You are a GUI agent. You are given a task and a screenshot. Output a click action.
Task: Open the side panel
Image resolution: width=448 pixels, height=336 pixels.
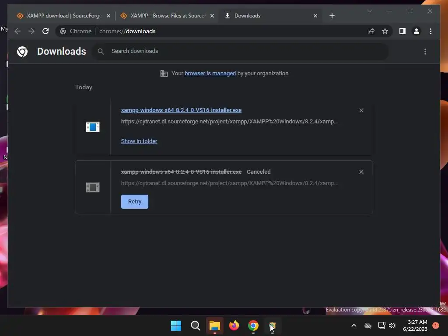[402, 31]
